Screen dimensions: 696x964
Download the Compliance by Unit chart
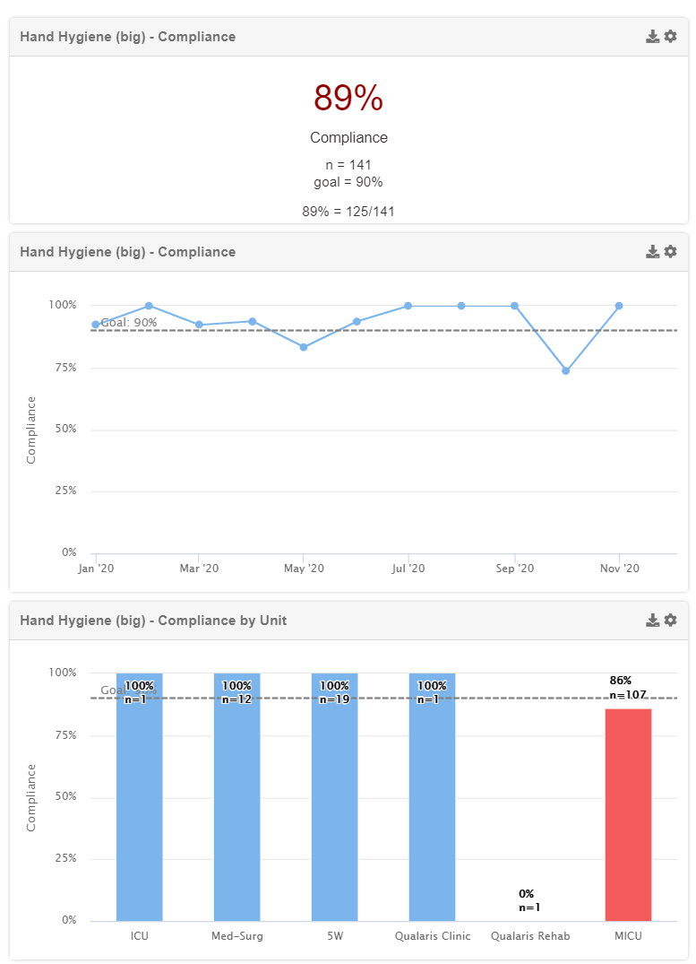(x=653, y=620)
